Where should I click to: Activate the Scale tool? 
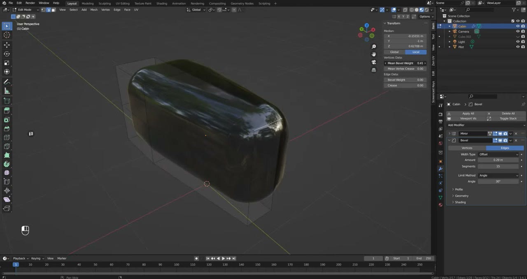click(7, 63)
